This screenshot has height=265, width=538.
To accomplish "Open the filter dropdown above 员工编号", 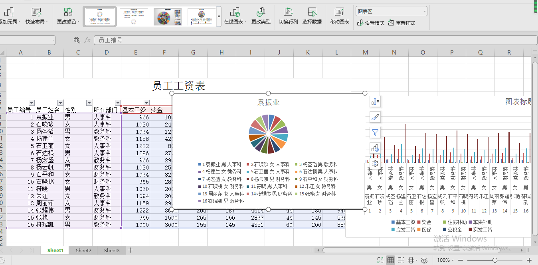I will pyautogui.click(x=32, y=103).
